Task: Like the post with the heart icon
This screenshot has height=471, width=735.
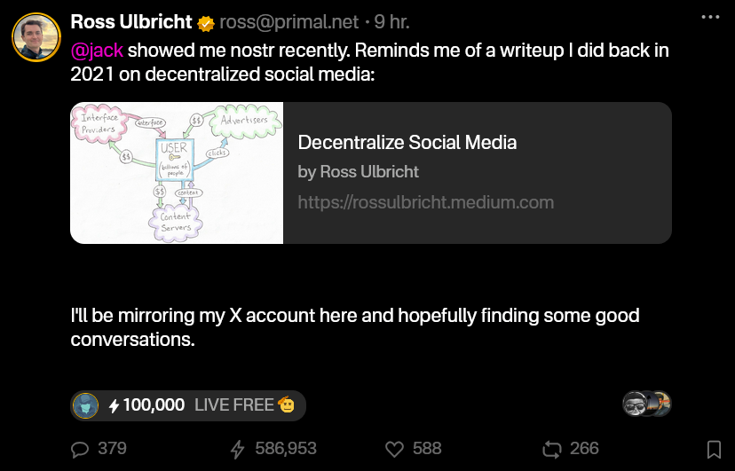Action: pyautogui.click(x=395, y=449)
